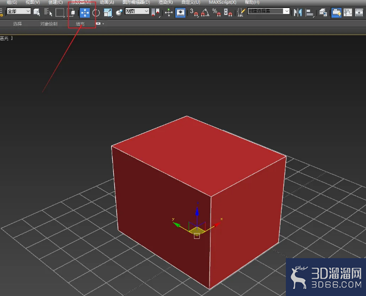The image size is (366, 296).
Task: Open the Layer Manager icon
Action: (323, 12)
